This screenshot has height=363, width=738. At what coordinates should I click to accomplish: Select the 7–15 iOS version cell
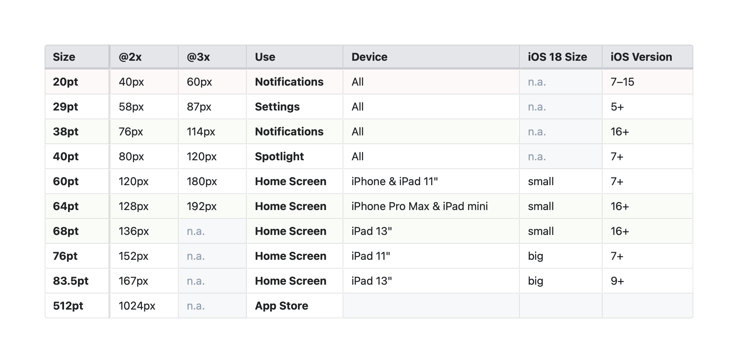[x=622, y=82]
